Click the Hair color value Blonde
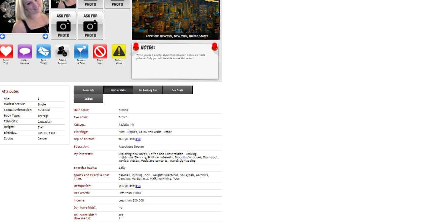Viewport: 445px width, 222px height. coord(123,110)
